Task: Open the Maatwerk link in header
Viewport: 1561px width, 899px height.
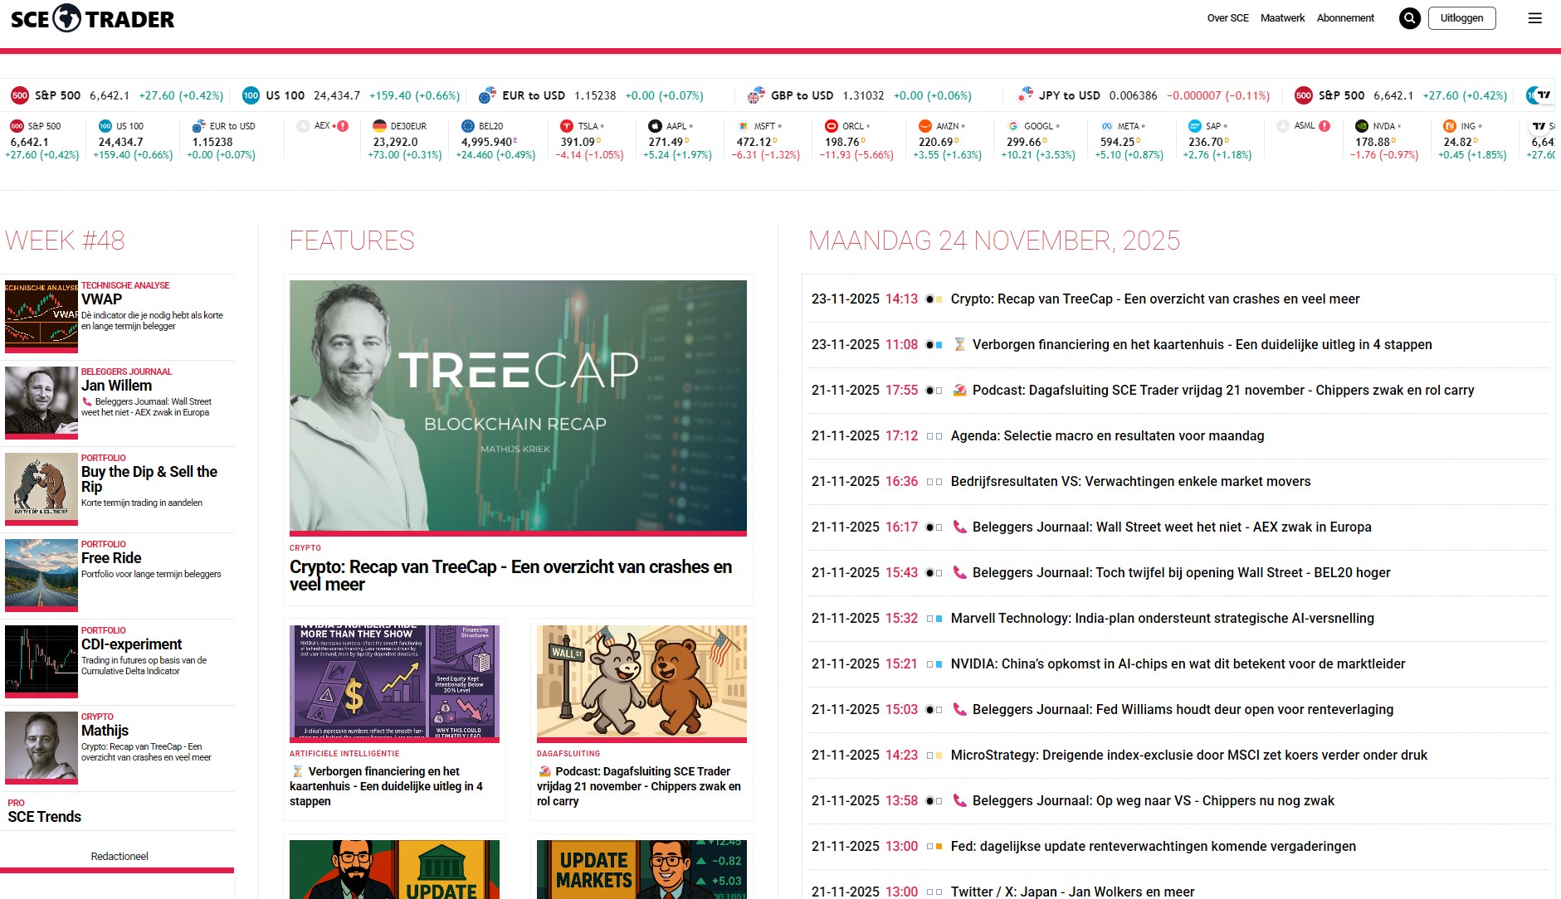Action: [x=1282, y=18]
